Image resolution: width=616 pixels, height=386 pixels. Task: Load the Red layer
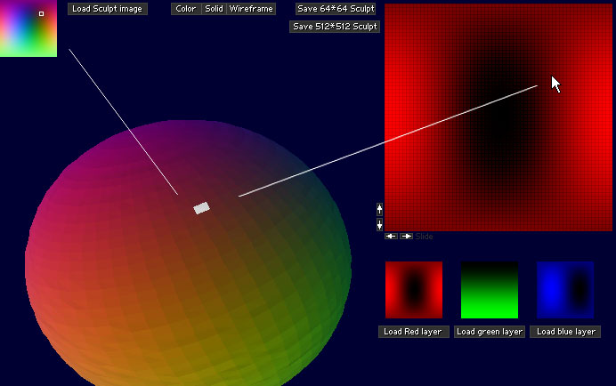point(413,332)
